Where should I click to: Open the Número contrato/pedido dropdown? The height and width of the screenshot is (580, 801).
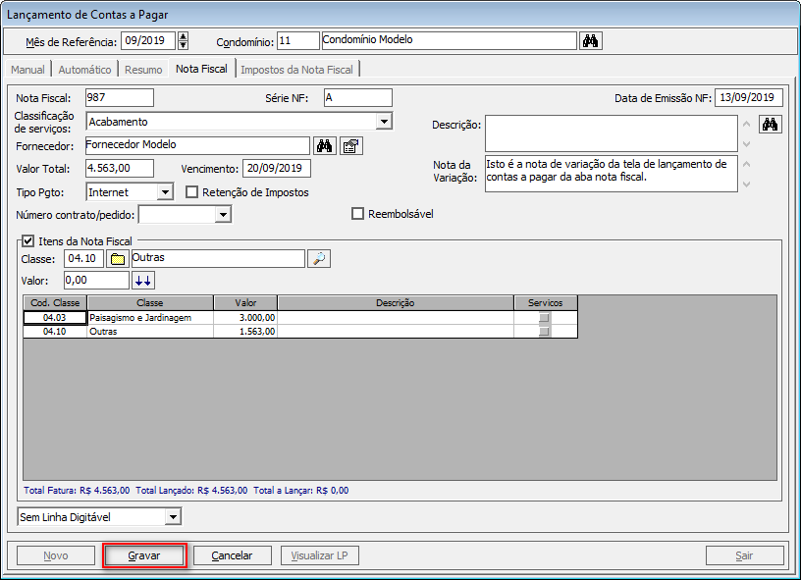(x=223, y=215)
